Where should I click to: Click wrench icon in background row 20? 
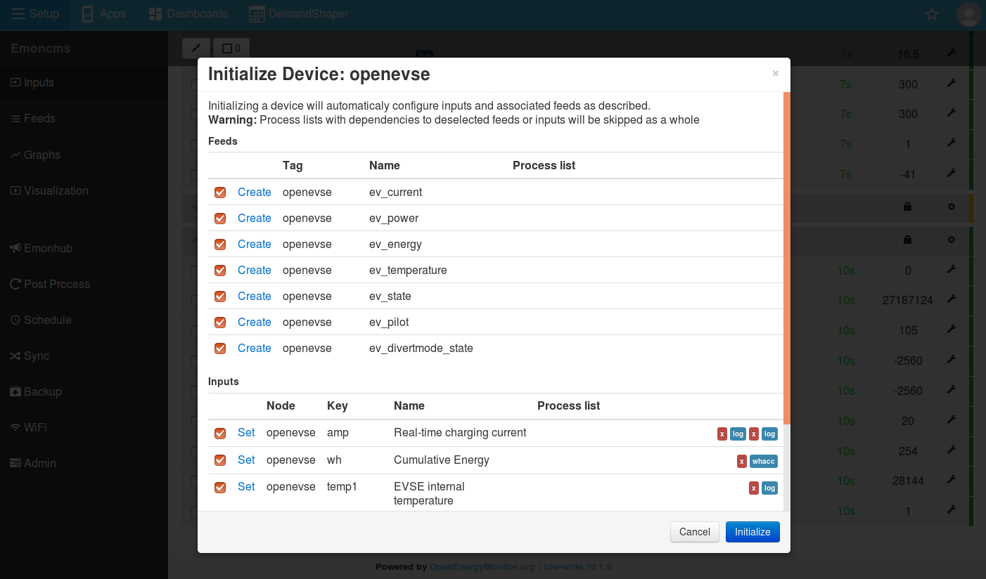[x=952, y=419]
